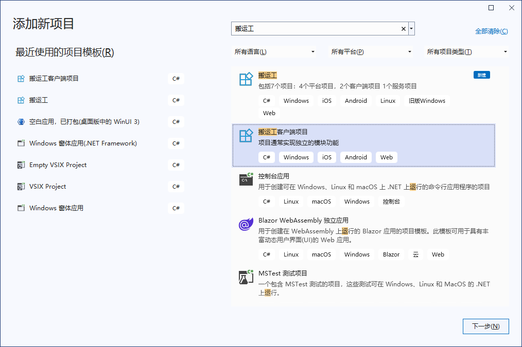522x347 pixels.
Task: Open the 所有平台 platform filter dropdown
Action: point(371,52)
